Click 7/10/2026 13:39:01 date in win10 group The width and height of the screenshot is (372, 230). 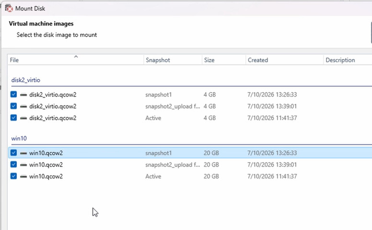point(272,165)
